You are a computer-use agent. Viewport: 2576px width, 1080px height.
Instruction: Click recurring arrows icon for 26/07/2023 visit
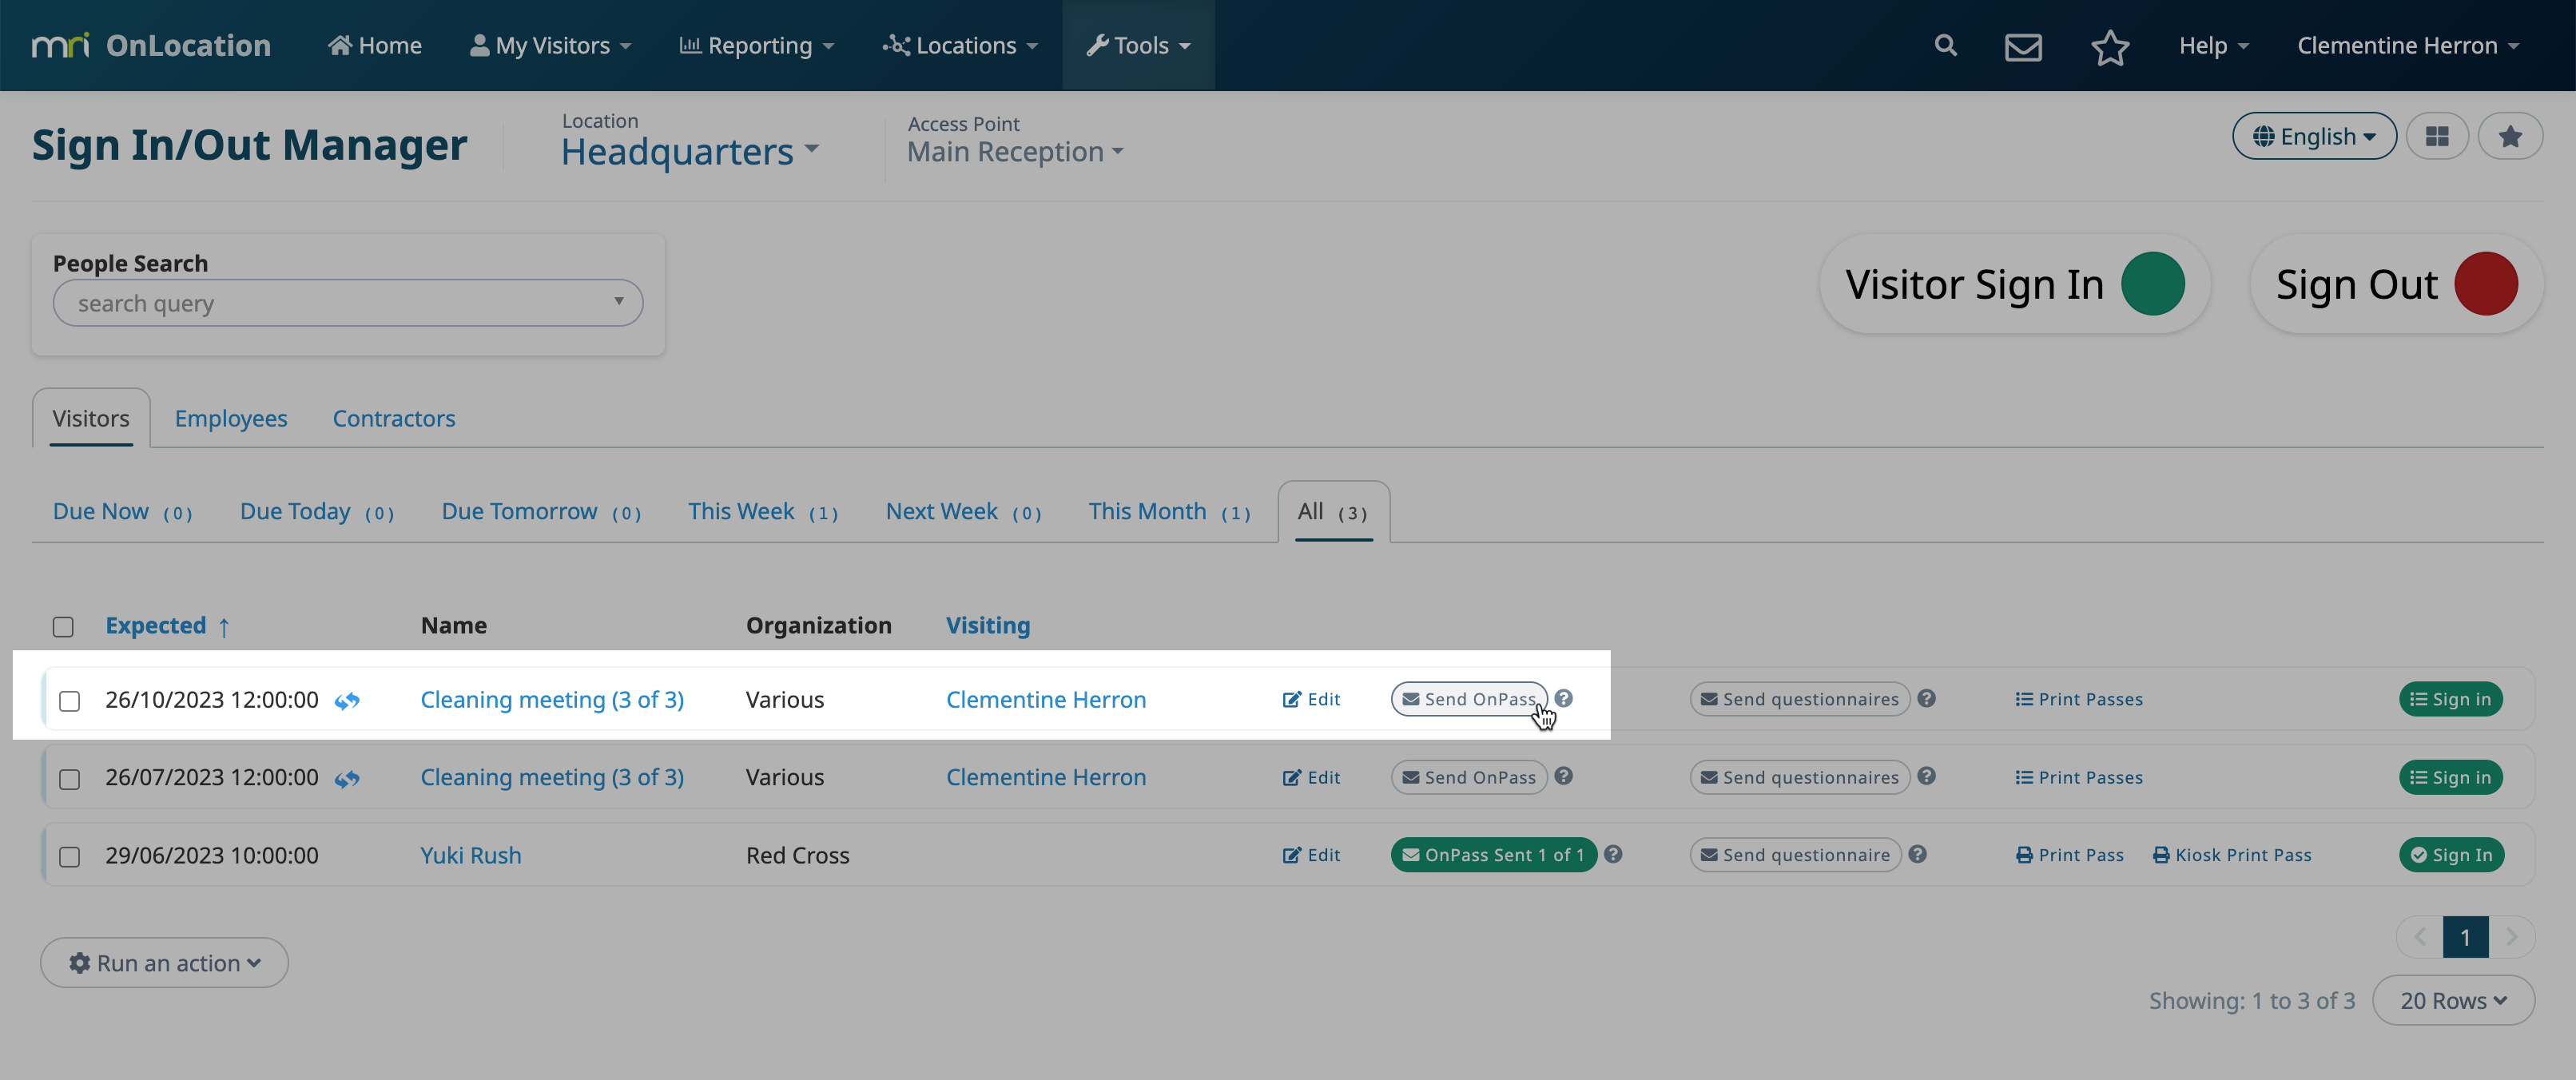tap(347, 778)
